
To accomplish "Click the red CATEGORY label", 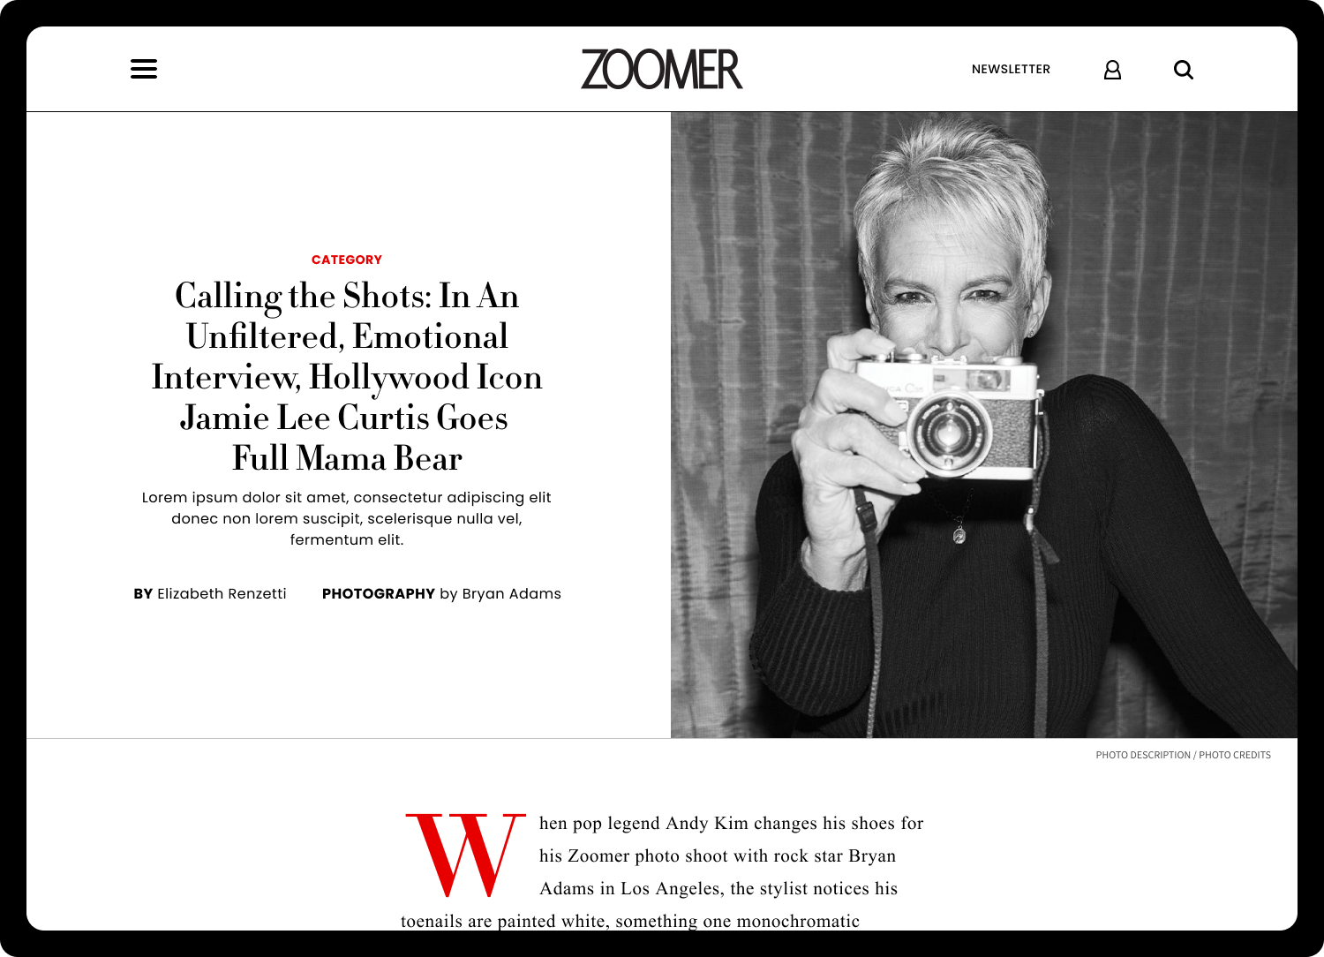I will [347, 260].
